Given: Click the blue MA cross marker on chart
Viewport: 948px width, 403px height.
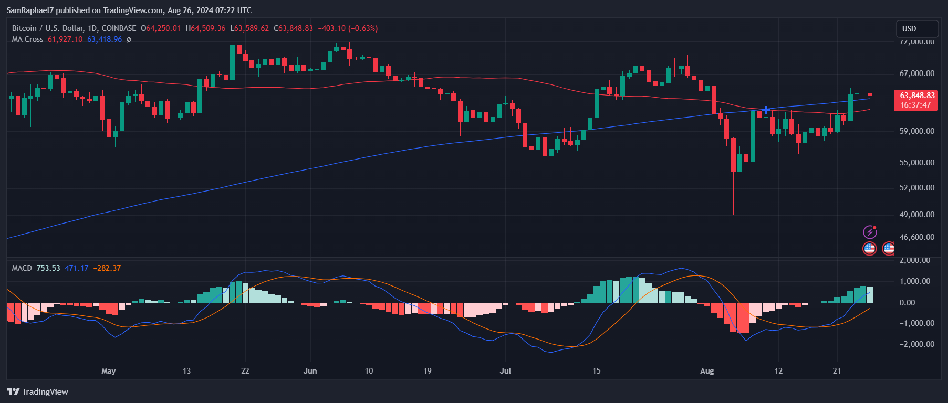Looking at the screenshot, I should [x=766, y=110].
